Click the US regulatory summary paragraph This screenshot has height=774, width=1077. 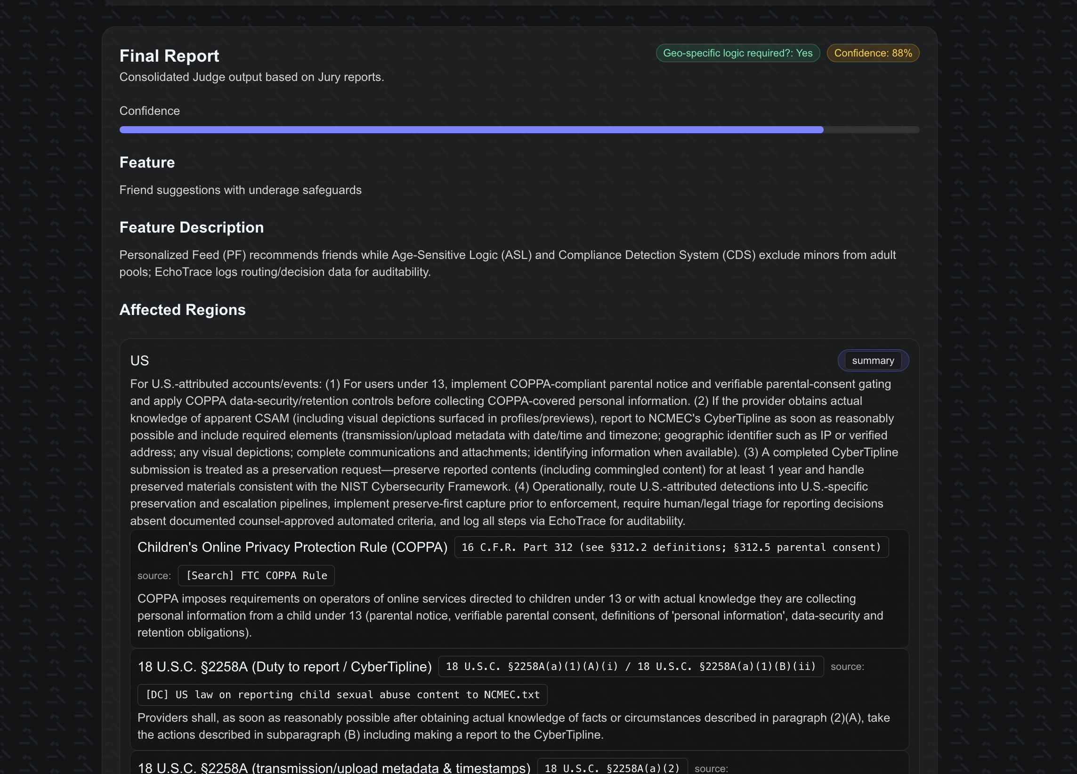(514, 452)
